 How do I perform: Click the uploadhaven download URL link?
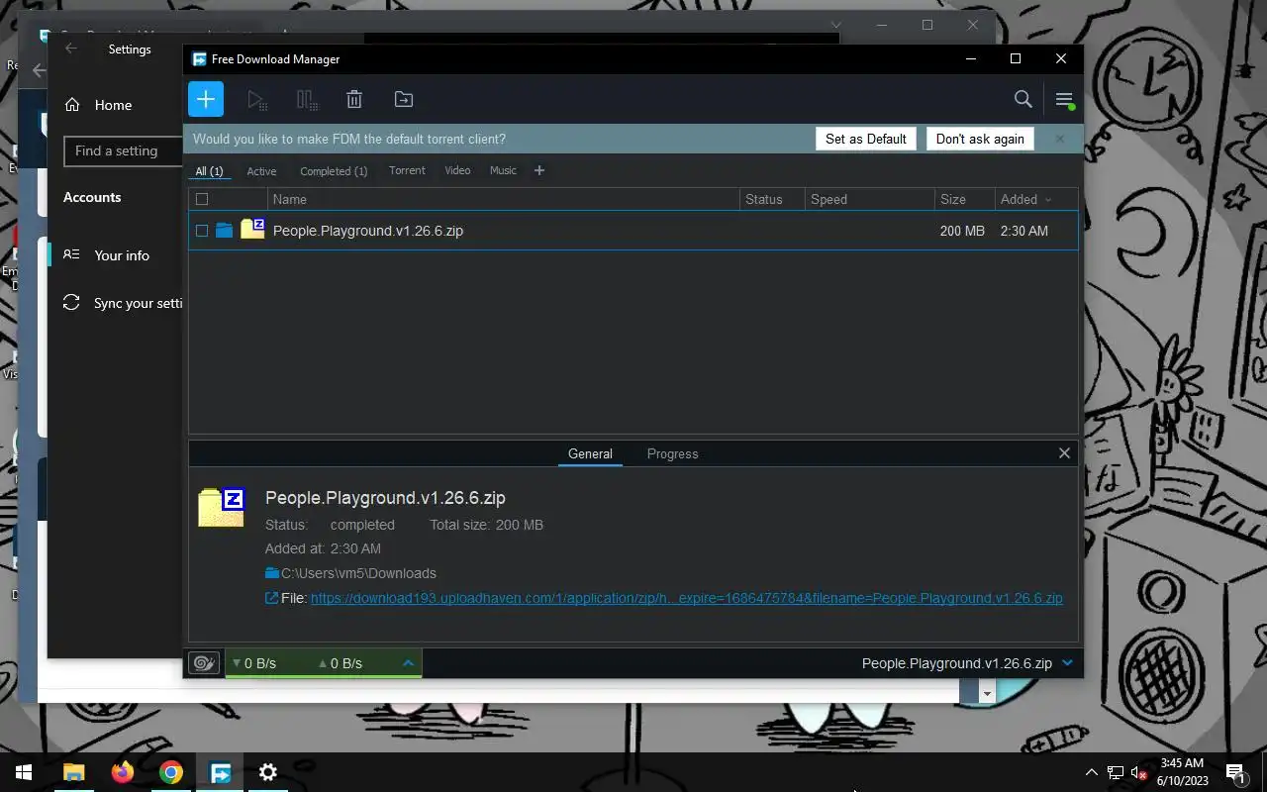click(687, 598)
